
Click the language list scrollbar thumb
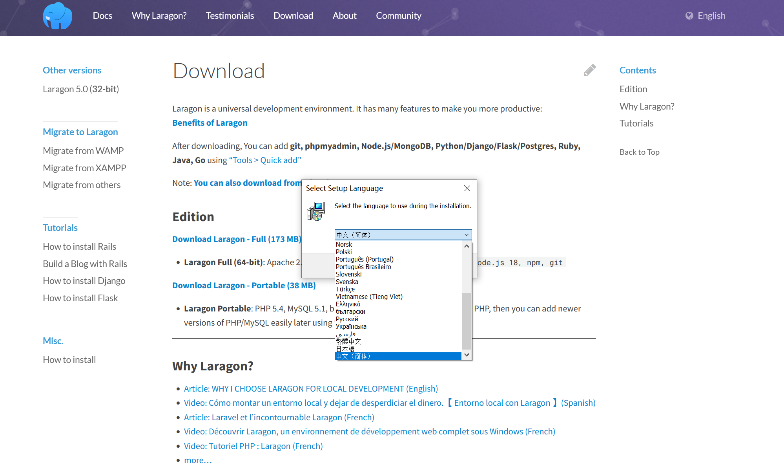coord(467,320)
